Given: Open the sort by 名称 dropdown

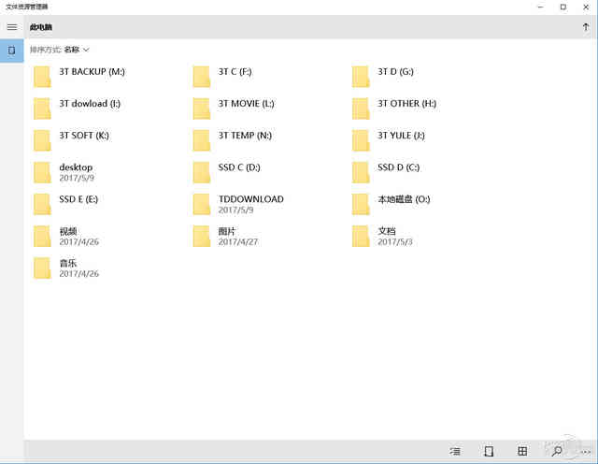Looking at the screenshot, I should [x=77, y=50].
